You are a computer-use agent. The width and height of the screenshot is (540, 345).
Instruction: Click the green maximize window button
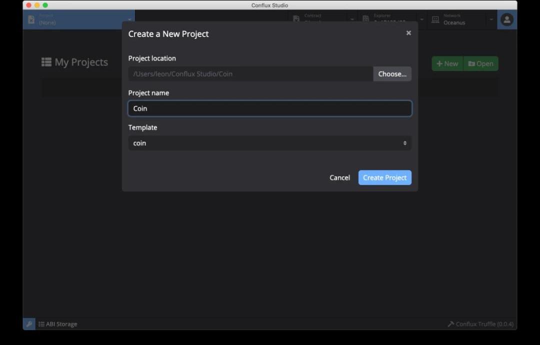click(x=45, y=5)
